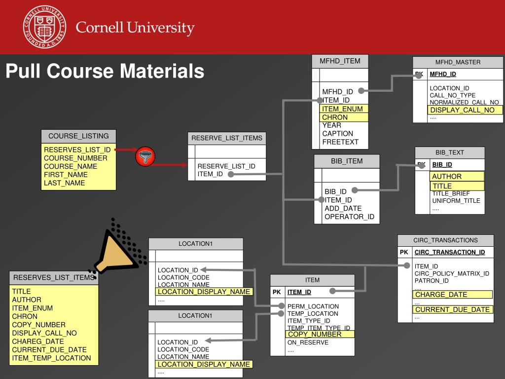Click the Cornell University seal logo
The height and width of the screenshot is (379, 505).
pos(45,27)
